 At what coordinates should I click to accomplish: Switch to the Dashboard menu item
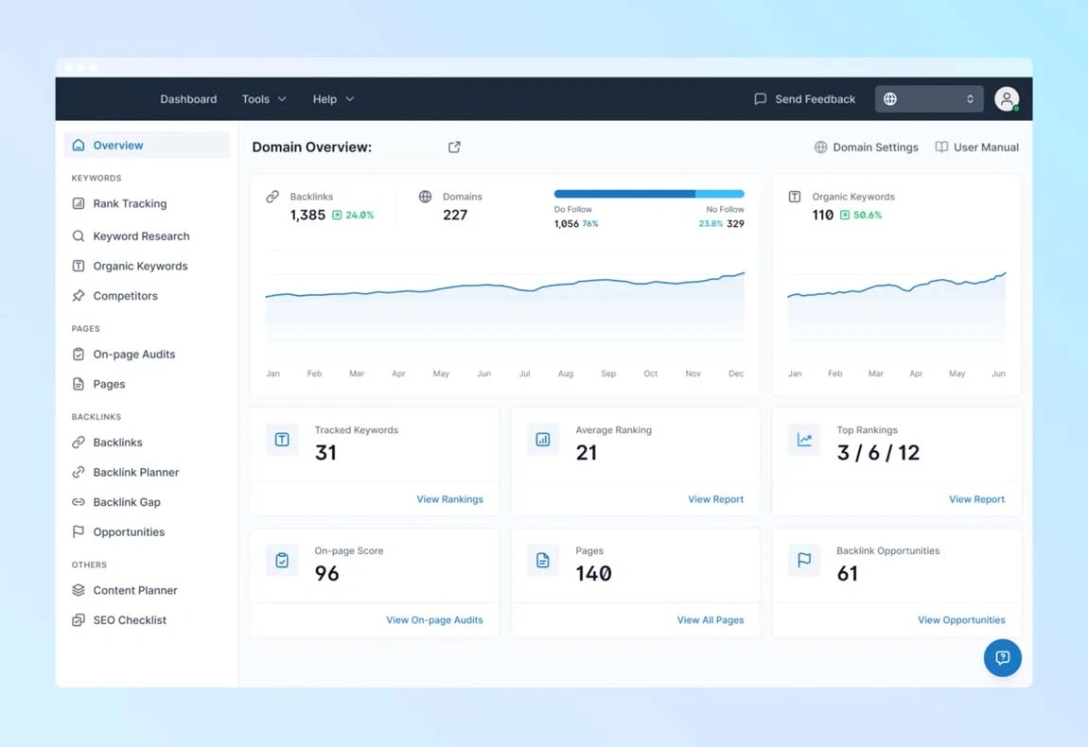tap(187, 98)
